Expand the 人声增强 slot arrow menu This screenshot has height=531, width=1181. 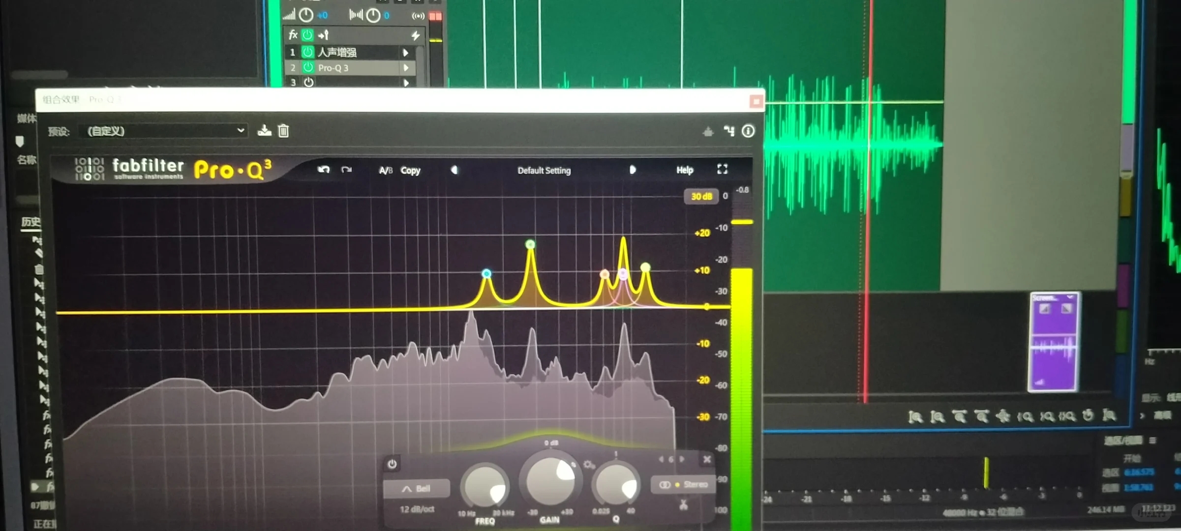point(406,52)
